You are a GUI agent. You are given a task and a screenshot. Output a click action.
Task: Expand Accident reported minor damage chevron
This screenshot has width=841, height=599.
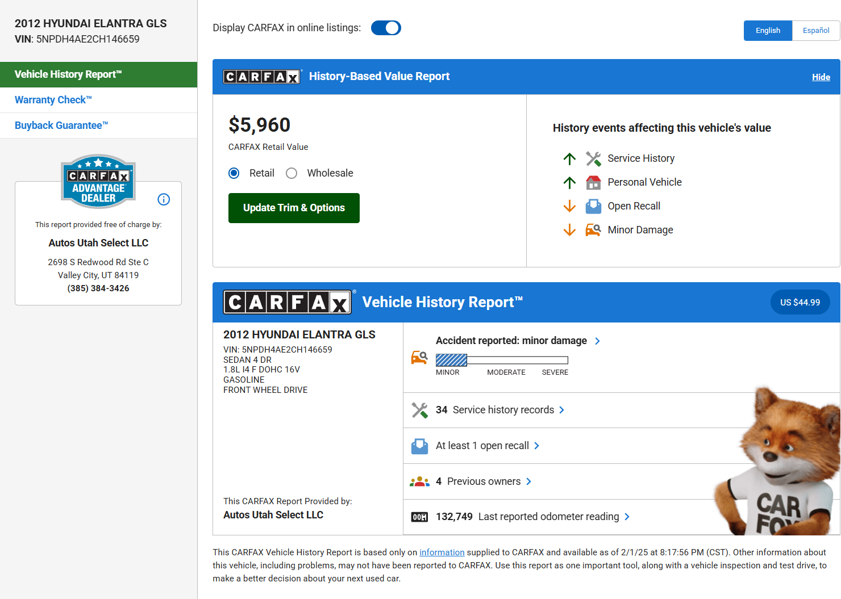[x=597, y=341]
